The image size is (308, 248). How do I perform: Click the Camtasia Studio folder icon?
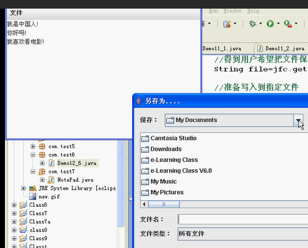(x=145, y=138)
